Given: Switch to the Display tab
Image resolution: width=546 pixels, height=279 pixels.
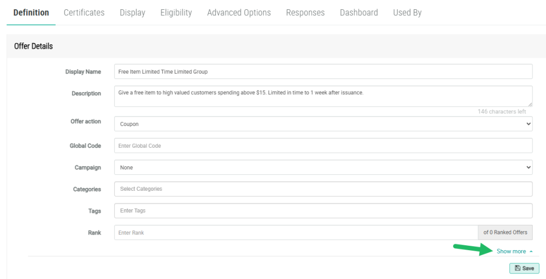Looking at the screenshot, I should (132, 13).
